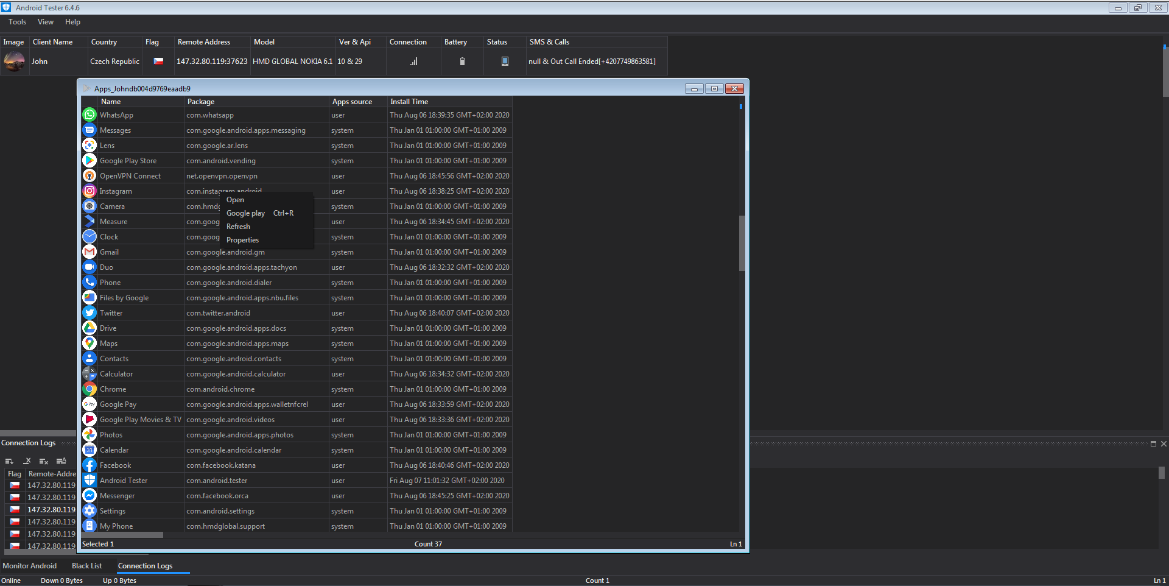Click the Client Name column header
Viewport: 1169px width, 586px height.
58,42
